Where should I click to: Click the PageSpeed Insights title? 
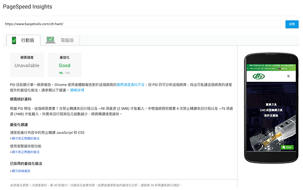[27, 7]
